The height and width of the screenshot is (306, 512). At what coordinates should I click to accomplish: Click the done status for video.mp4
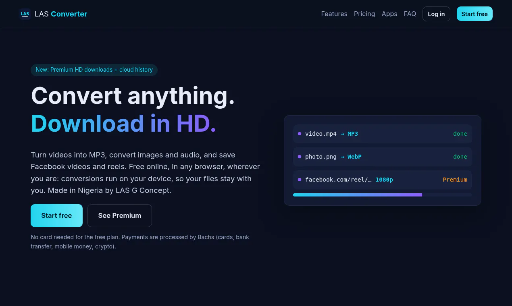460,134
